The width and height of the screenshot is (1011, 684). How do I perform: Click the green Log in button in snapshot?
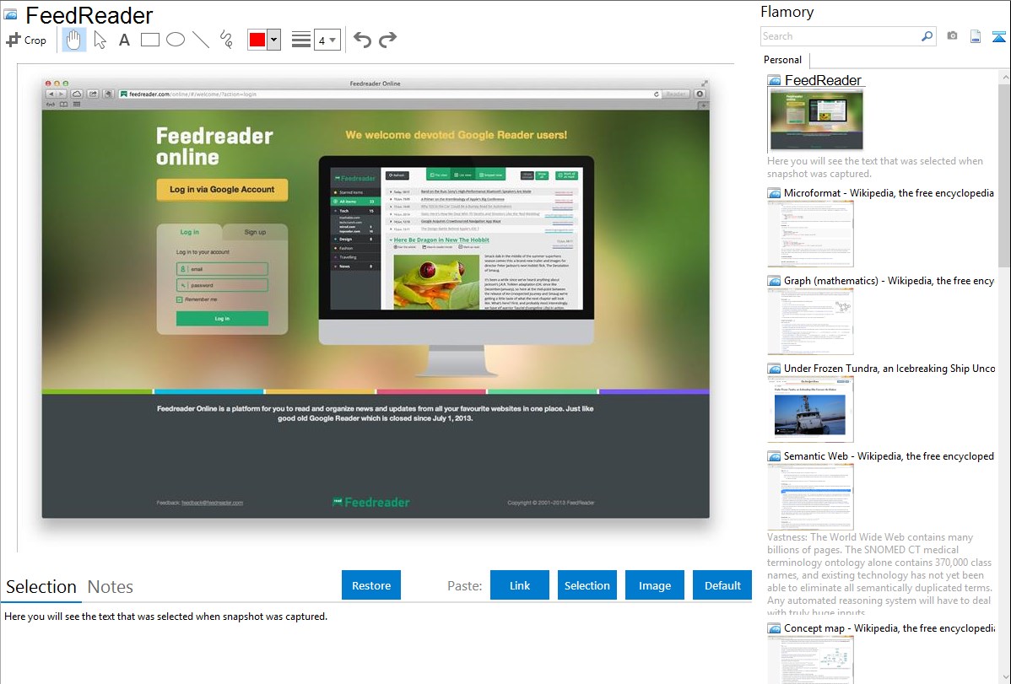coord(222,319)
